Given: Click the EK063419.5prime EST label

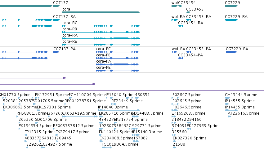Looking at the screenshot, I should [79, 113].
